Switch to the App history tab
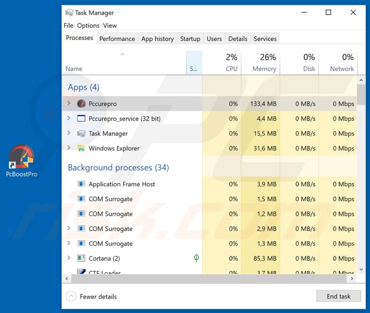The height and width of the screenshot is (313, 370). pos(157,39)
